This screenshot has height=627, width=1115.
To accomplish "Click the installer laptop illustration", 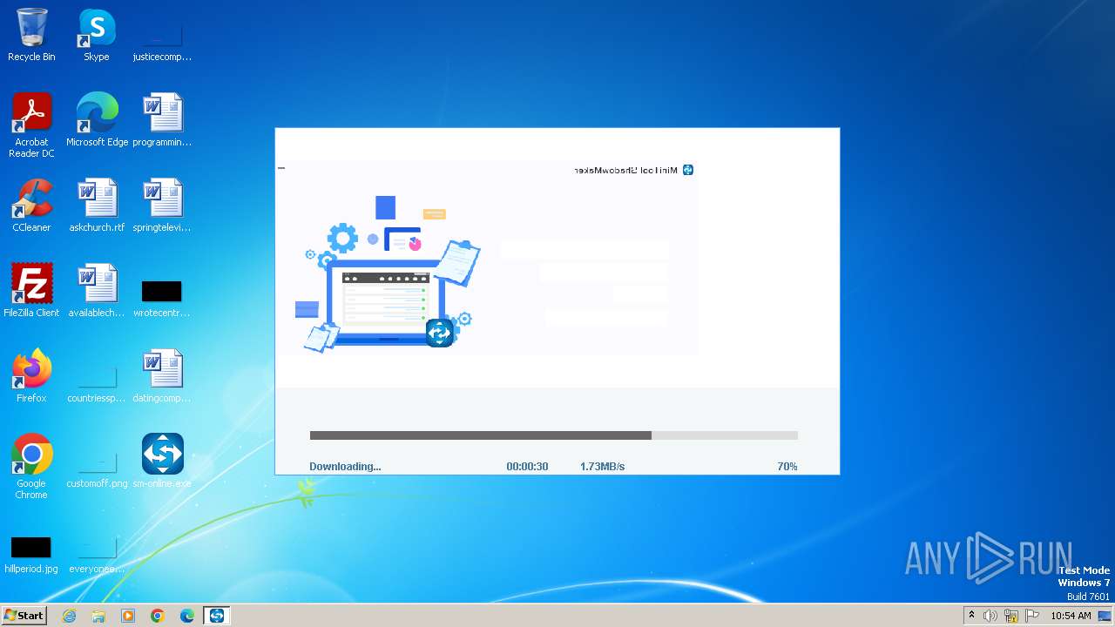I will tap(388, 274).
